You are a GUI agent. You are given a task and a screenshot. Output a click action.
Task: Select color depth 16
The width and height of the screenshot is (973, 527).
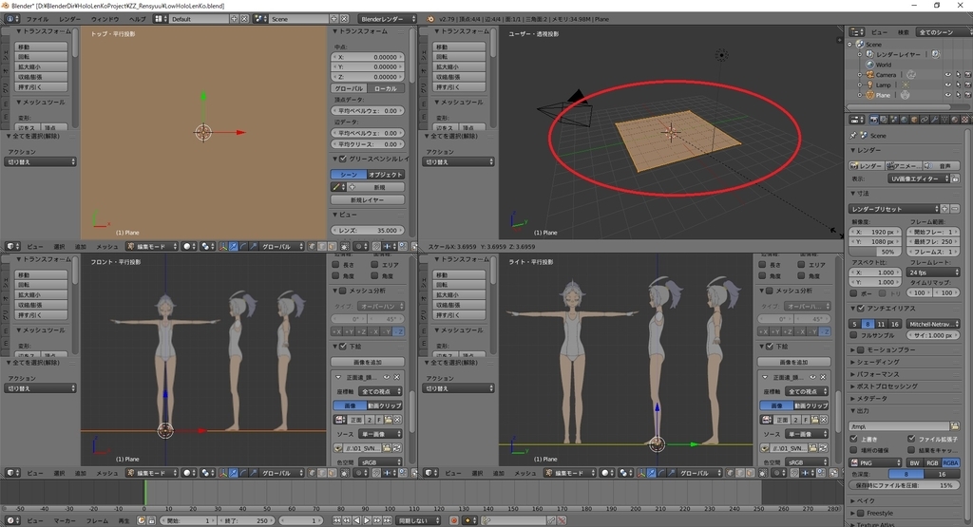pyautogui.click(x=942, y=475)
